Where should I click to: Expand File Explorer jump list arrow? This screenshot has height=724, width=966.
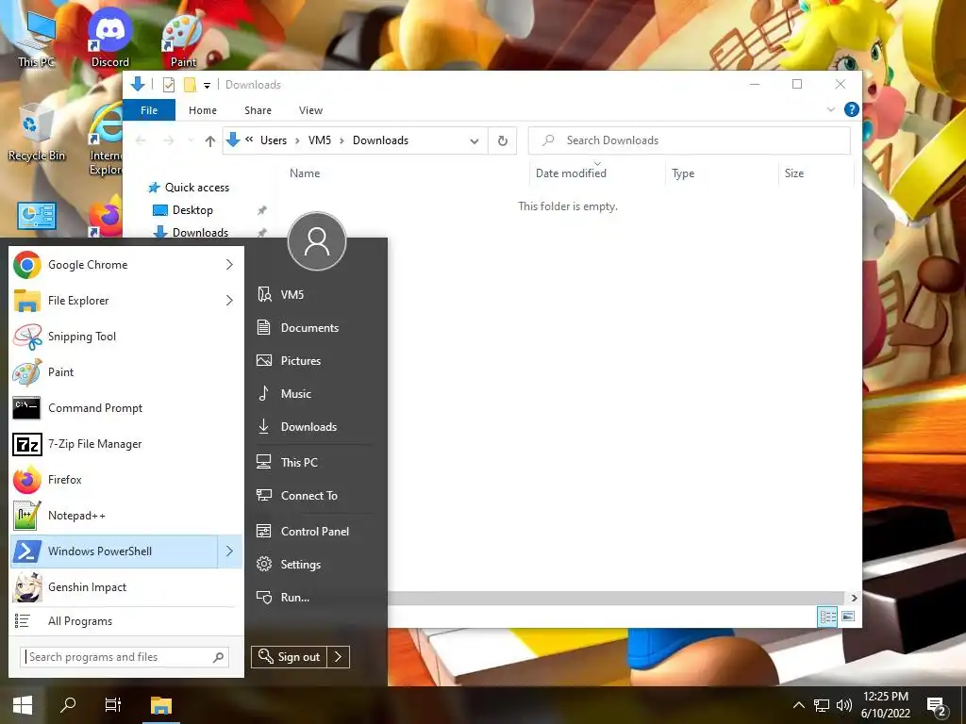click(230, 301)
